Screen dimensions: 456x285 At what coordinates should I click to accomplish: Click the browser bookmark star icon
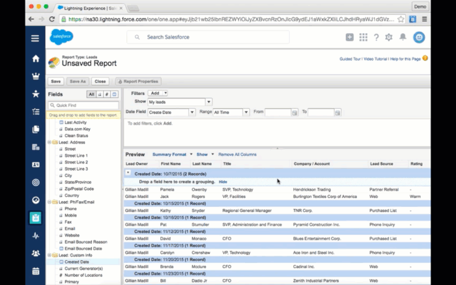point(401,19)
